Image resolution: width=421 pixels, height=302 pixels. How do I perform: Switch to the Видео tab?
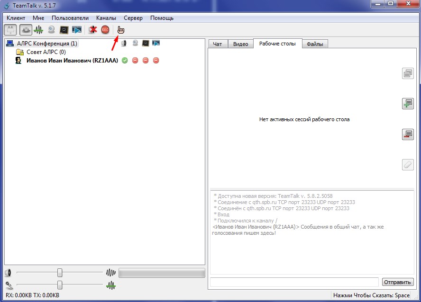[240, 44]
